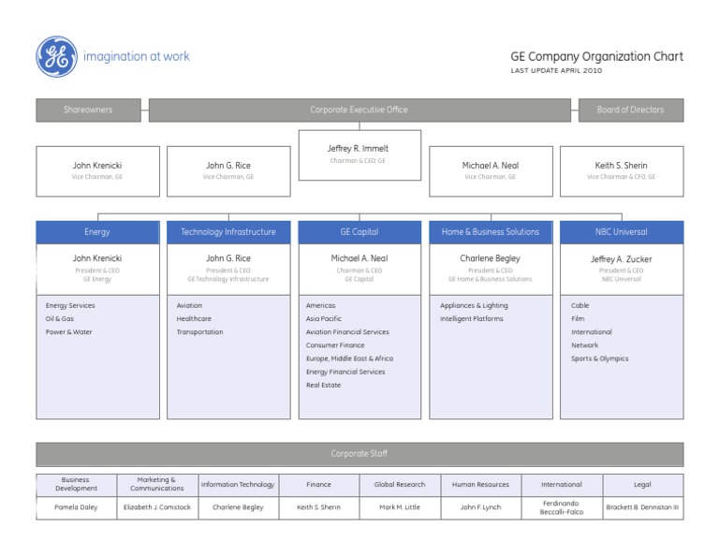Click 'Charlene Begley' under Information Technology

coord(239,508)
